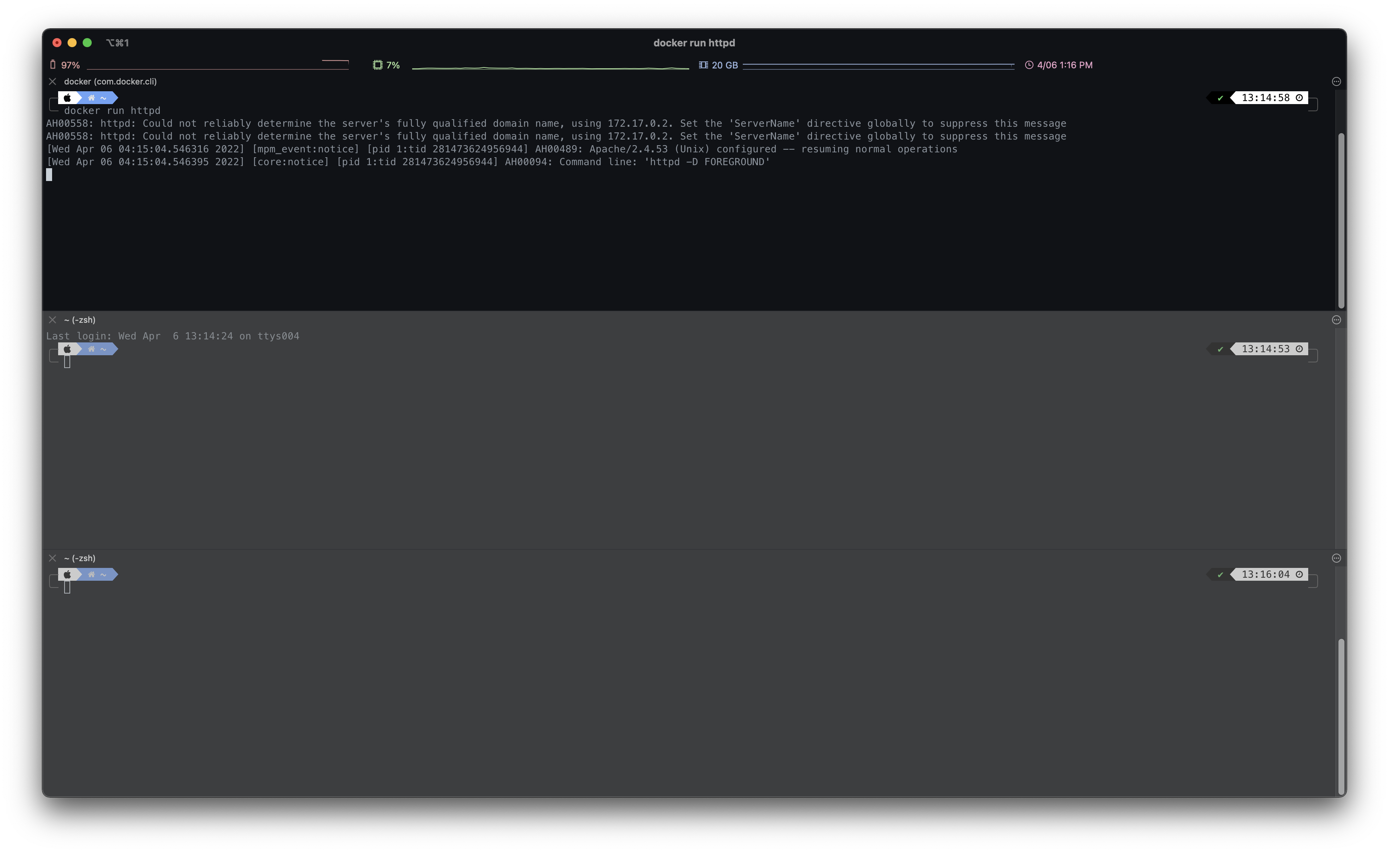Open the bottom zsh pane's options menu
Viewport: 1389px width, 853px height.
pos(1336,558)
